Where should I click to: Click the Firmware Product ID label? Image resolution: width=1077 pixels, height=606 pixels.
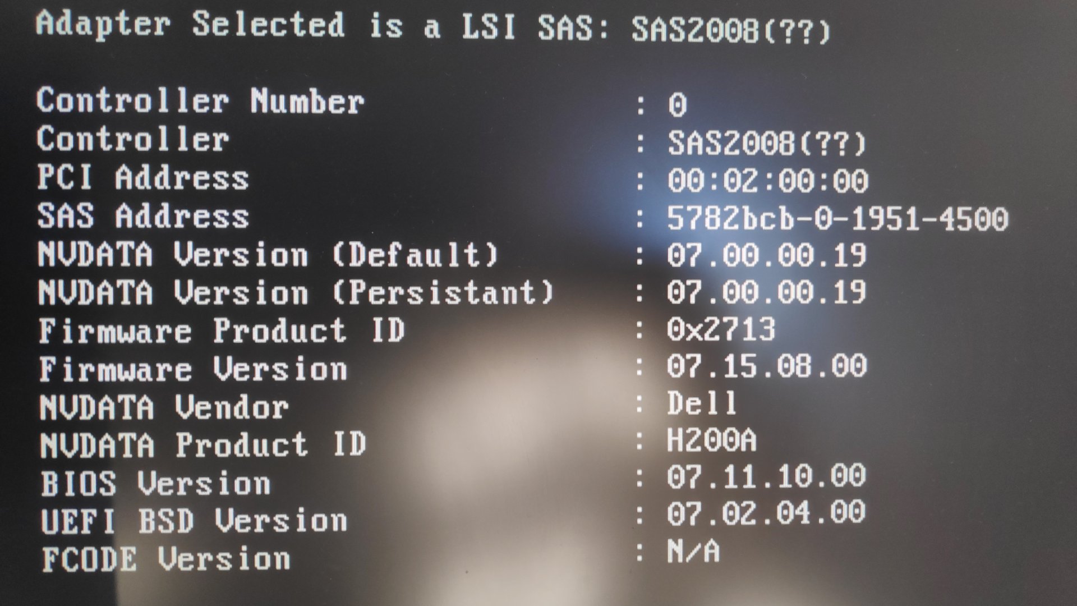222,330
